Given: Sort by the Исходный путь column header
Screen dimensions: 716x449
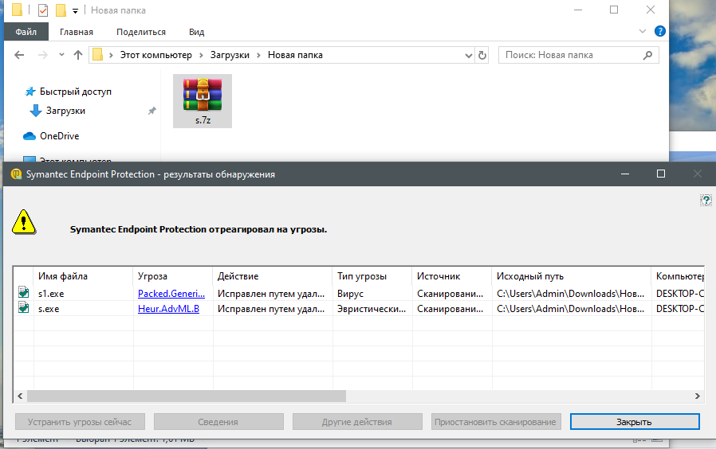Looking at the screenshot, I should point(572,276).
